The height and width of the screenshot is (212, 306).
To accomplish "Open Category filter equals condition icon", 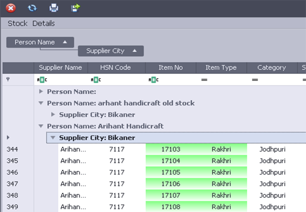I will pyautogui.click(x=255, y=80).
